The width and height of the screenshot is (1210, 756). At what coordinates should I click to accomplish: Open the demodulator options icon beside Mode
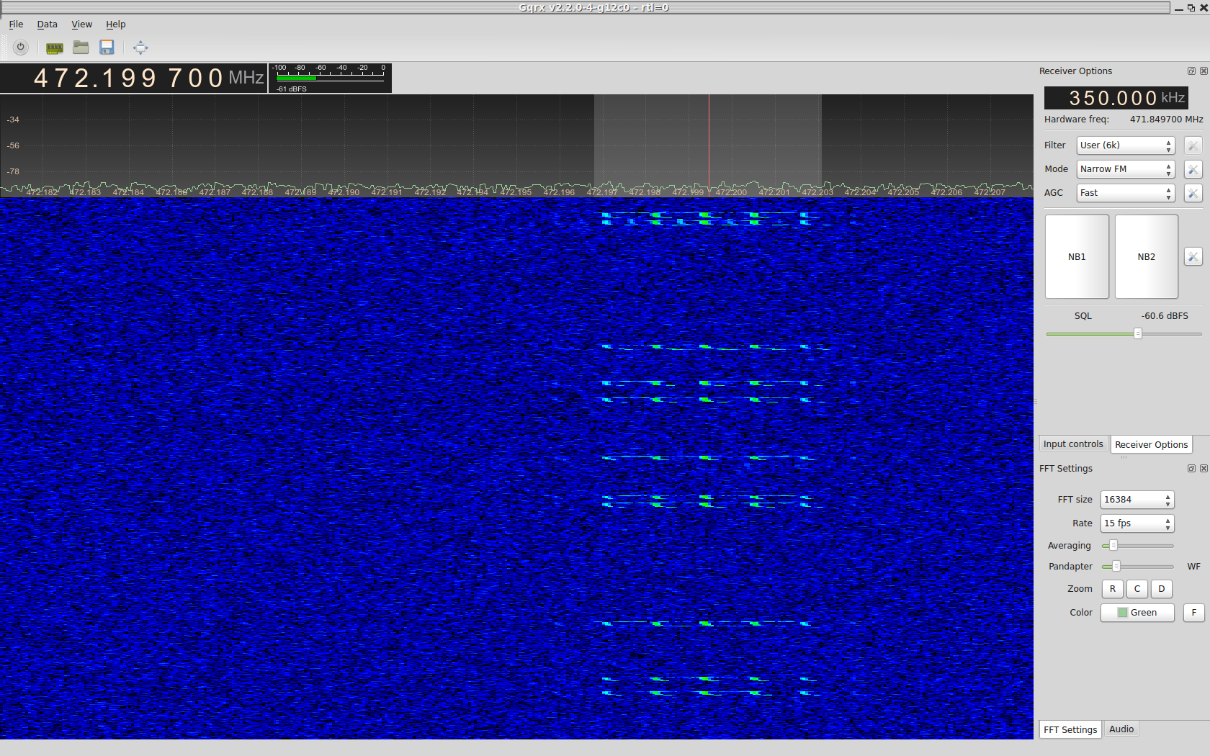click(x=1193, y=169)
